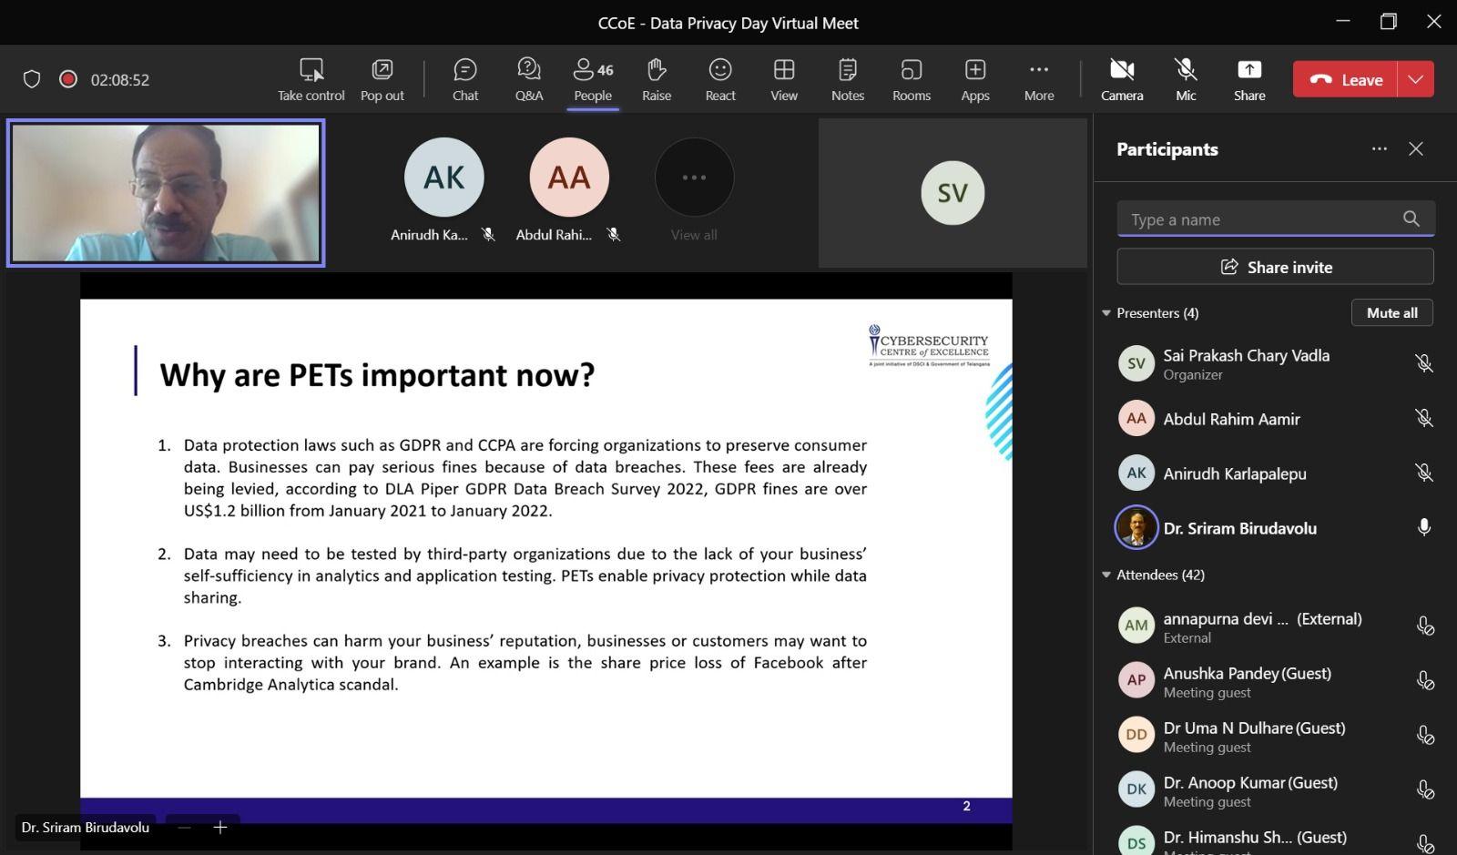Allow mic for Dr Uma N Dulhare

pyautogui.click(x=1425, y=735)
